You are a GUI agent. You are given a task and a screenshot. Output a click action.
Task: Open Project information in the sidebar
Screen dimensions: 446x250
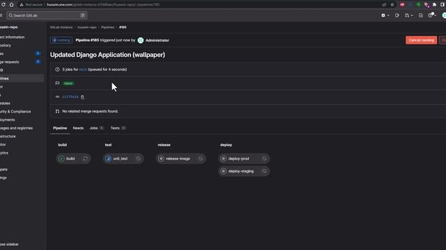(13, 37)
